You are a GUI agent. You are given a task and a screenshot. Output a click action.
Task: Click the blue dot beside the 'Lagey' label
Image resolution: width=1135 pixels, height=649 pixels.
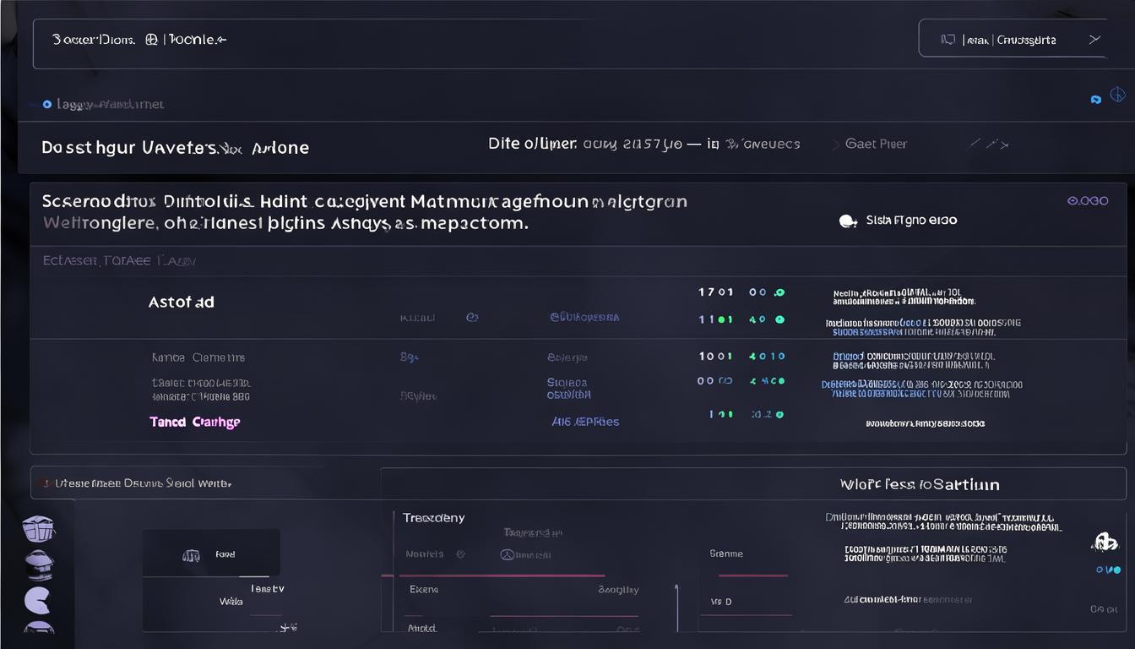click(x=47, y=105)
